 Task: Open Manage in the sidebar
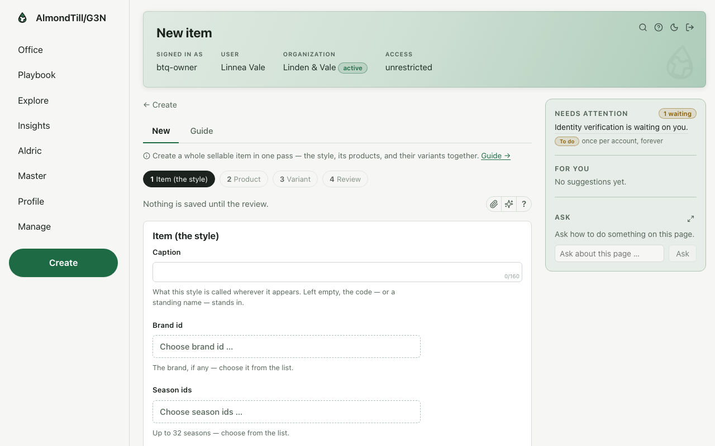[x=34, y=226]
